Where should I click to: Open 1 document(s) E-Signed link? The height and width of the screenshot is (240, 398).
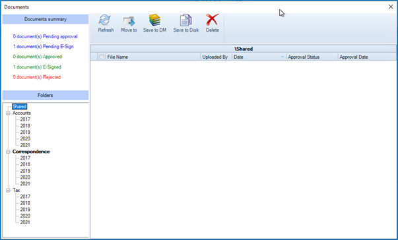(37, 67)
